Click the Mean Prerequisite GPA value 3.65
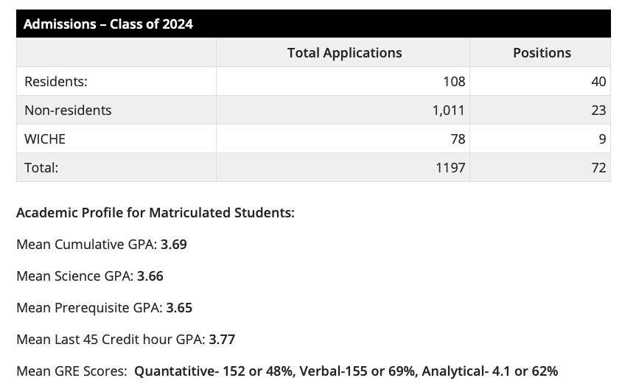 coord(179,308)
